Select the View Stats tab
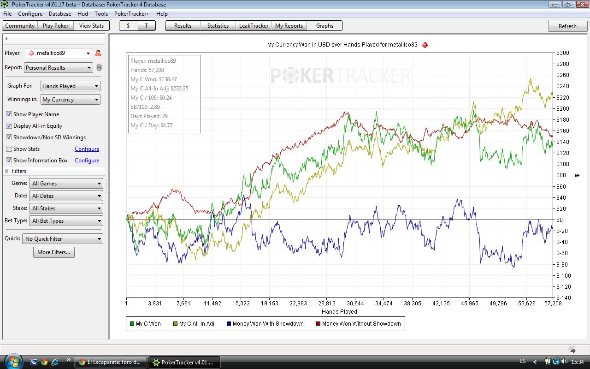The height and width of the screenshot is (369, 590). click(92, 26)
